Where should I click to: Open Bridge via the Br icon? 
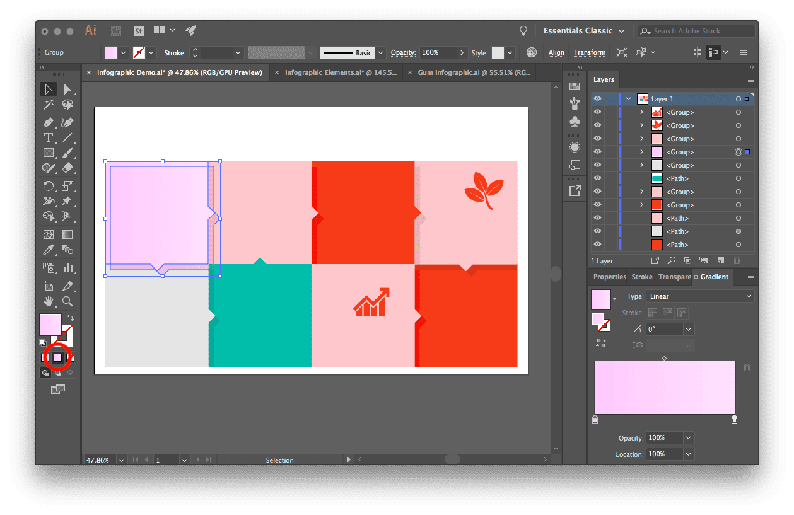pyautogui.click(x=116, y=31)
